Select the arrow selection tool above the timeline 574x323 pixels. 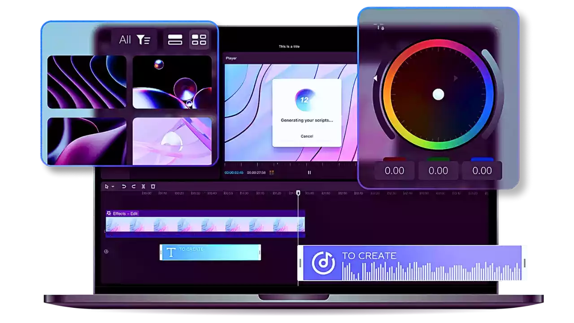point(107,186)
